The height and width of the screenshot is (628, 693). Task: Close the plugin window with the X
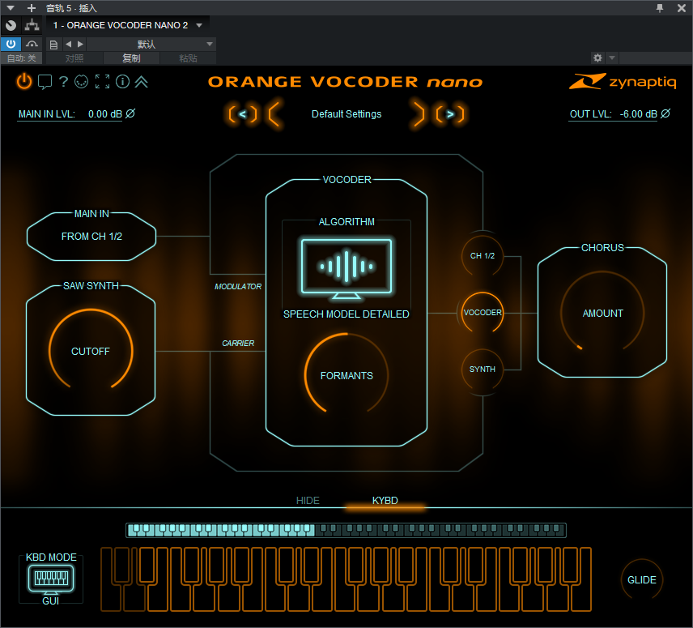click(682, 8)
